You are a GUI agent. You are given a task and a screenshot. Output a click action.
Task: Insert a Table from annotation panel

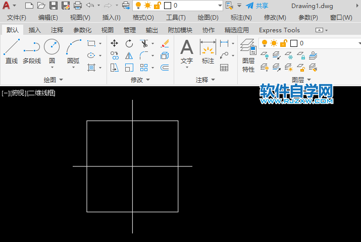point(224,68)
